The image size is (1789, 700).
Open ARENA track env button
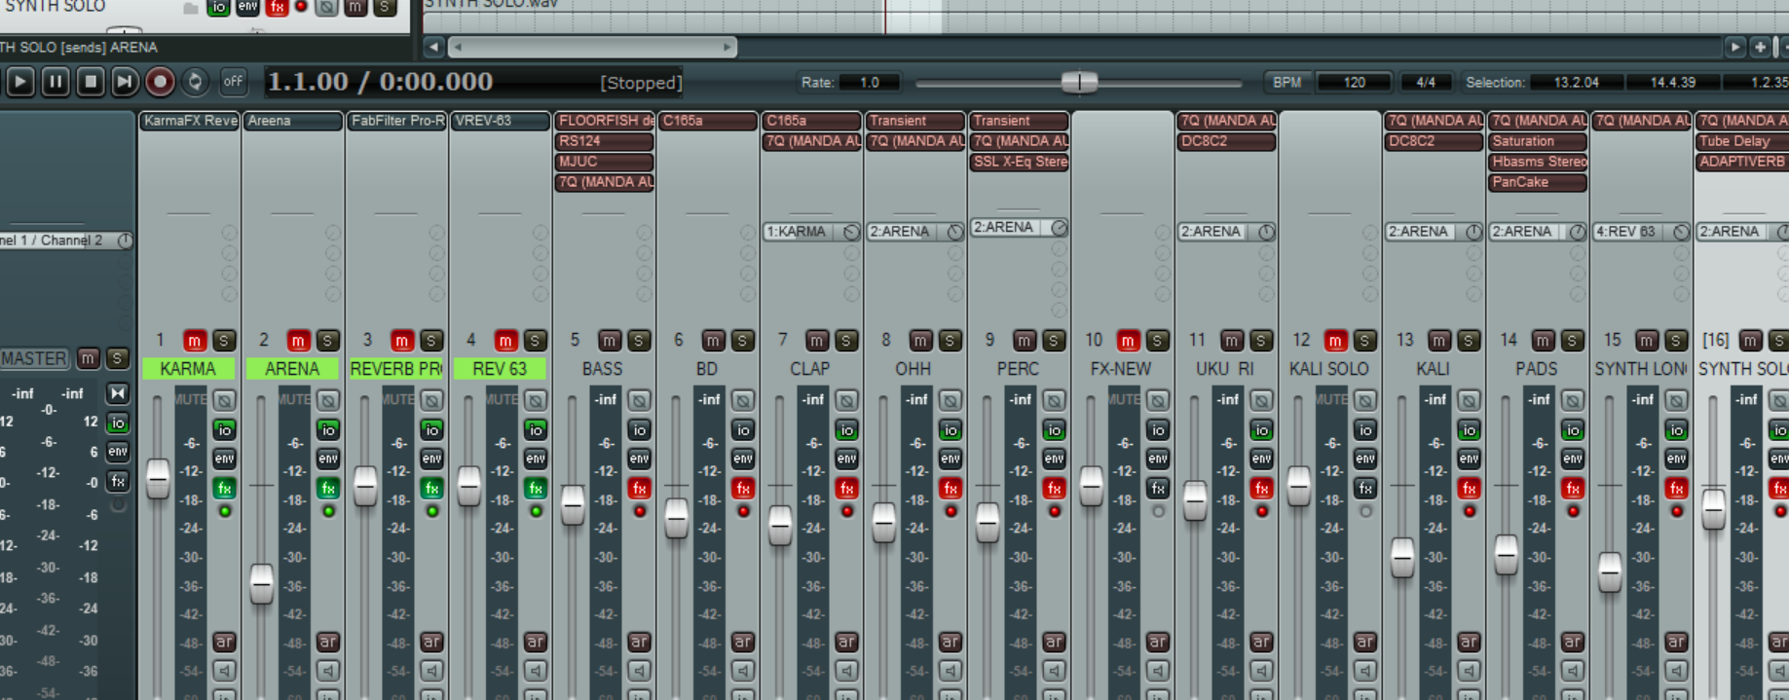click(x=328, y=459)
